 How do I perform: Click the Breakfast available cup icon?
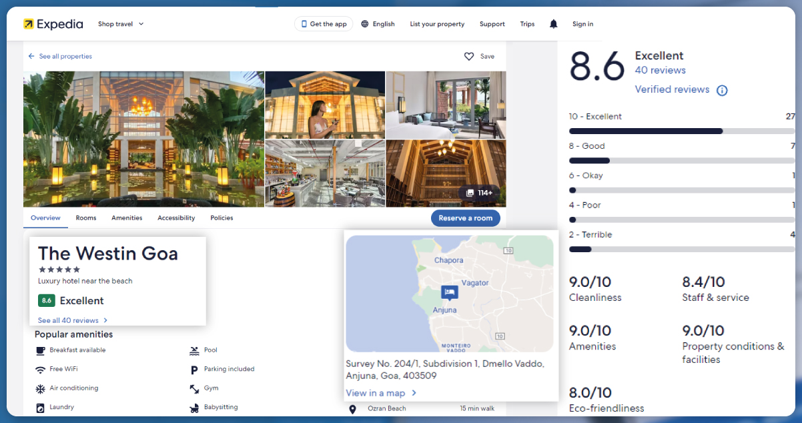pos(40,350)
